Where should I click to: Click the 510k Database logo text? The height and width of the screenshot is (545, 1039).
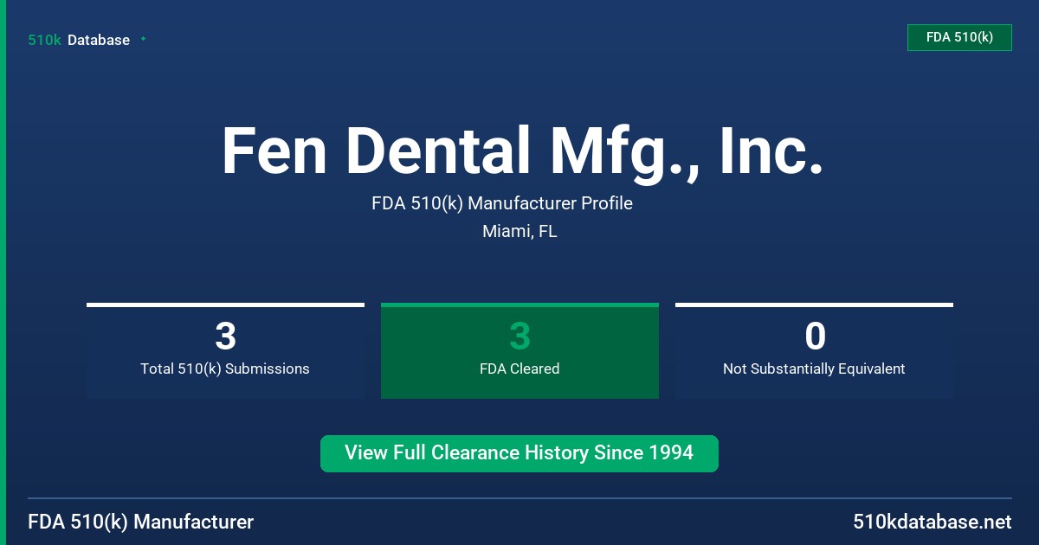79,40
